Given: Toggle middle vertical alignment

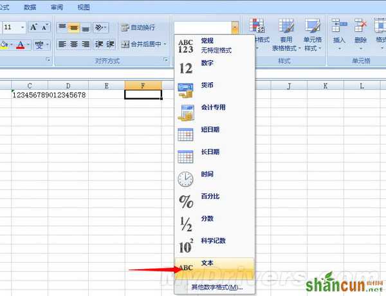Looking at the screenshot, I should coord(73,28).
